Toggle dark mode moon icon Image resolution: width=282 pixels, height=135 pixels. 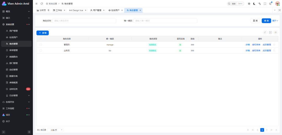click(254, 4)
